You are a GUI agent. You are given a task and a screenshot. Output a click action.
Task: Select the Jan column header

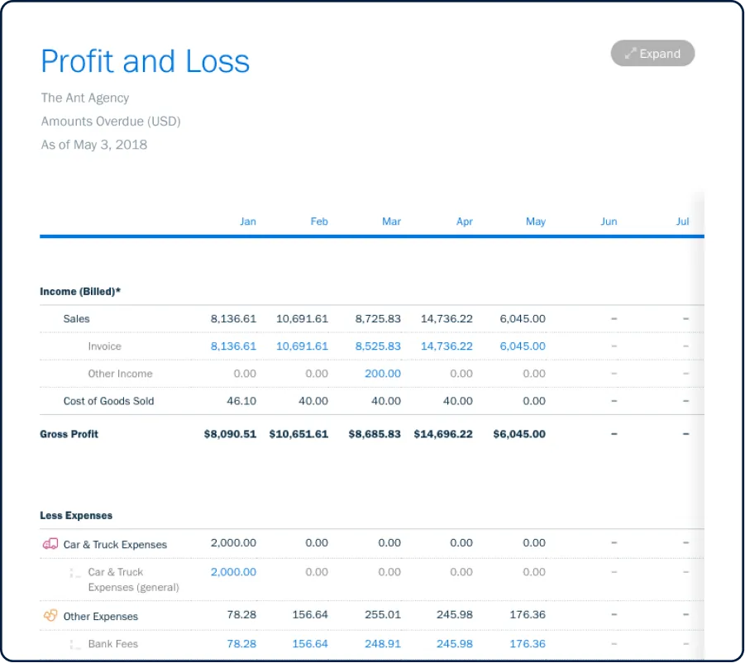coord(247,222)
